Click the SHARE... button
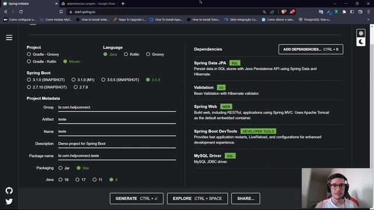Viewport: 374px width, 210px height. pyautogui.click(x=245, y=198)
